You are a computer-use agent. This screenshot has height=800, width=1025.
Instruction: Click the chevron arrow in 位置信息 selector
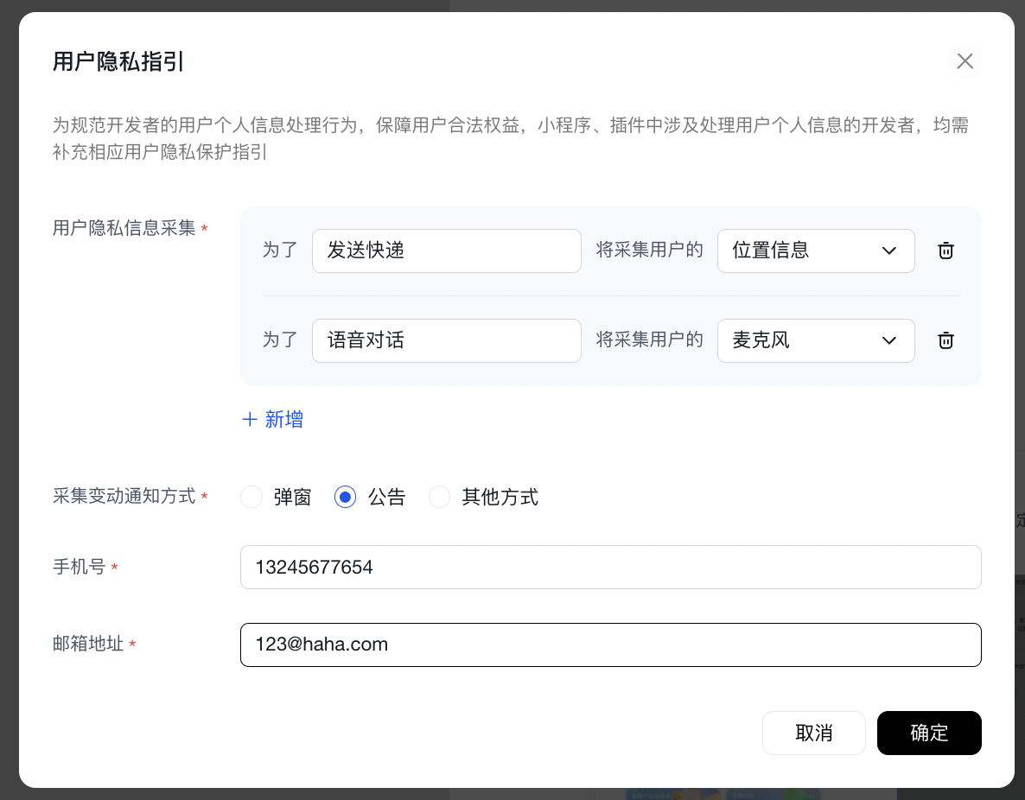coord(889,251)
